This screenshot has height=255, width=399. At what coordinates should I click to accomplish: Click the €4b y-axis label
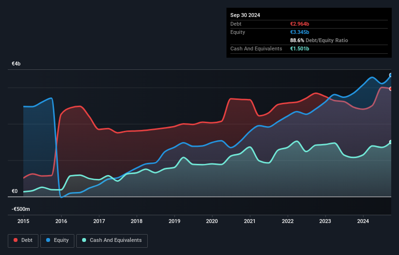16,64
